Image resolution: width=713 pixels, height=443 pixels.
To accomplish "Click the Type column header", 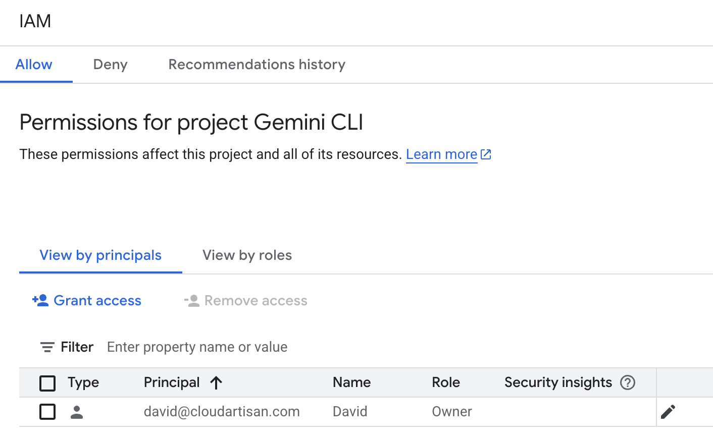I will point(83,382).
